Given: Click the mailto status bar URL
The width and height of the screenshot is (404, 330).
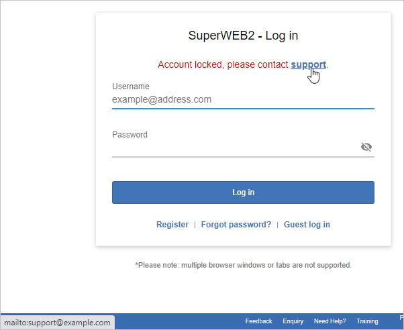Looking at the screenshot, I should pyautogui.click(x=56, y=323).
